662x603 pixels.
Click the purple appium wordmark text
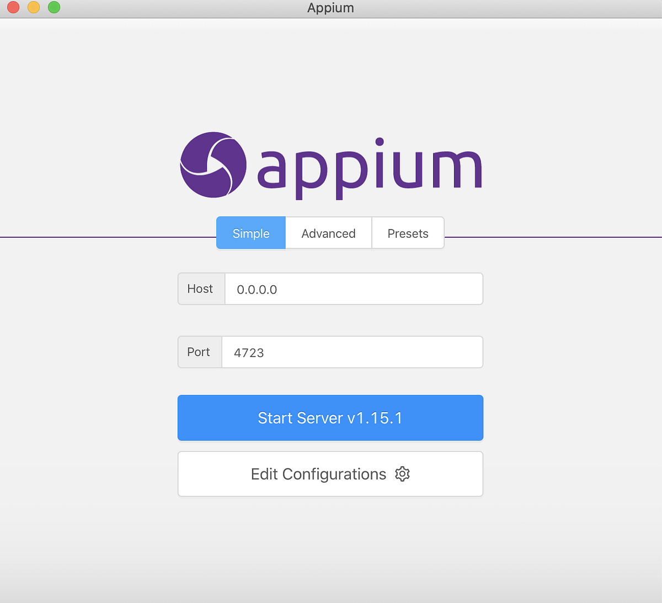pyautogui.click(x=370, y=165)
